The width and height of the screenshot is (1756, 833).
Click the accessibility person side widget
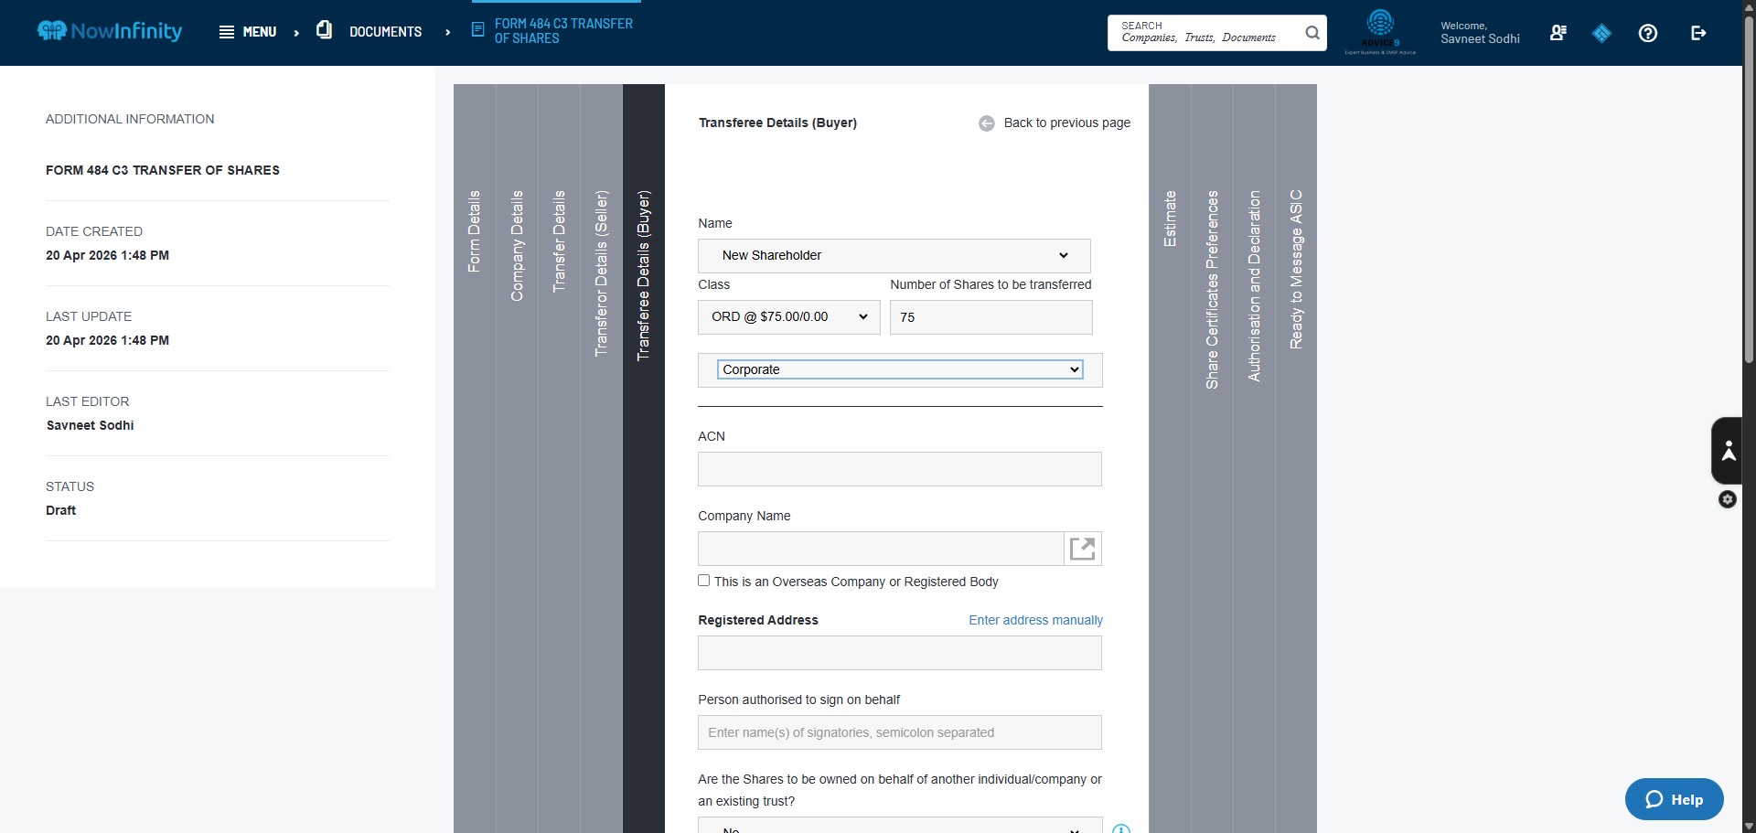(x=1728, y=450)
